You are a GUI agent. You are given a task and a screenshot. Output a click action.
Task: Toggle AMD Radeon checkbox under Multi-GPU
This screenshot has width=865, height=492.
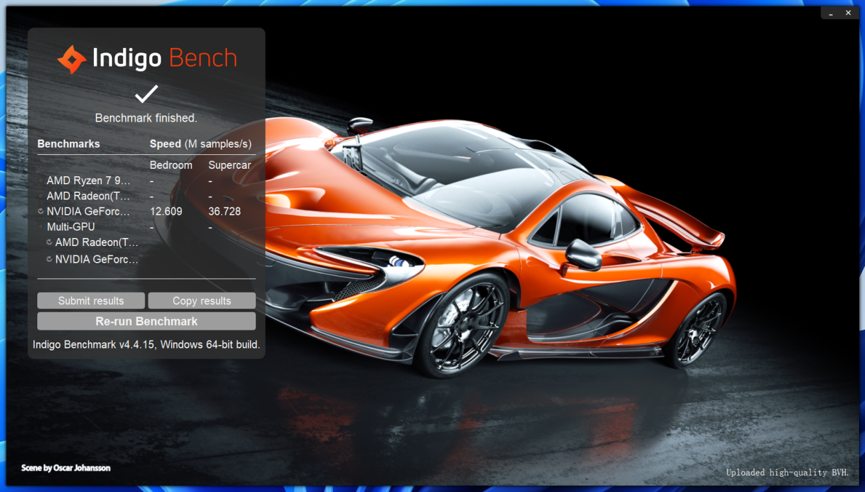[50, 243]
